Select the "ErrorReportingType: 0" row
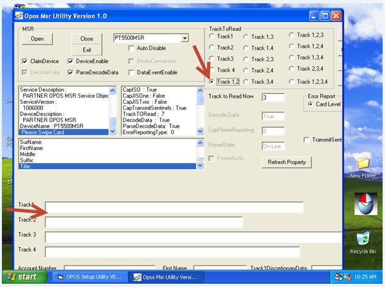 point(159,132)
